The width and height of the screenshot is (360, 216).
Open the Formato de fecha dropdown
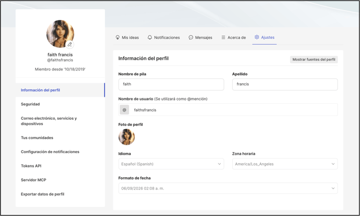point(228,188)
